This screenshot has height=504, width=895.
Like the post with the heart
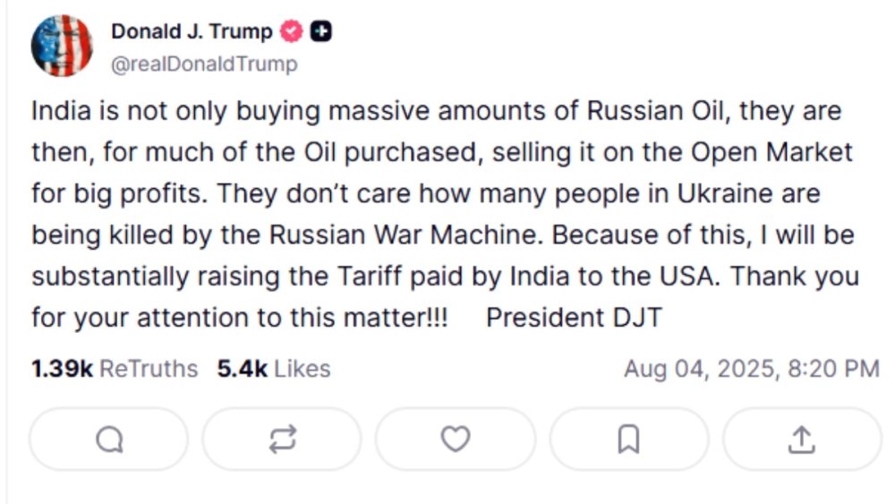point(456,439)
